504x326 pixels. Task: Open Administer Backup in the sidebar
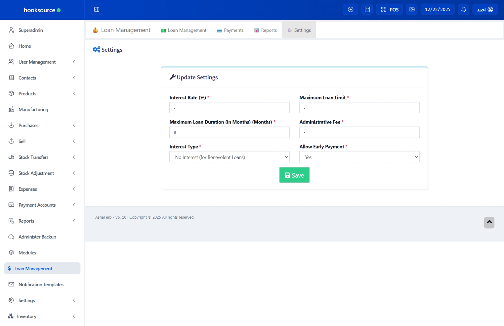37,237
